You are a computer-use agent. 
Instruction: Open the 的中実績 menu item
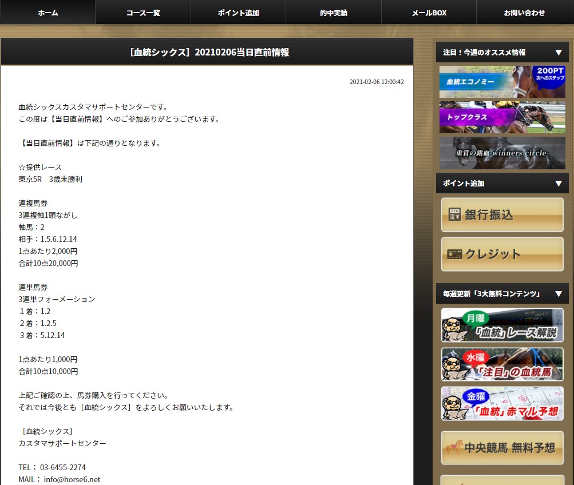point(334,13)
